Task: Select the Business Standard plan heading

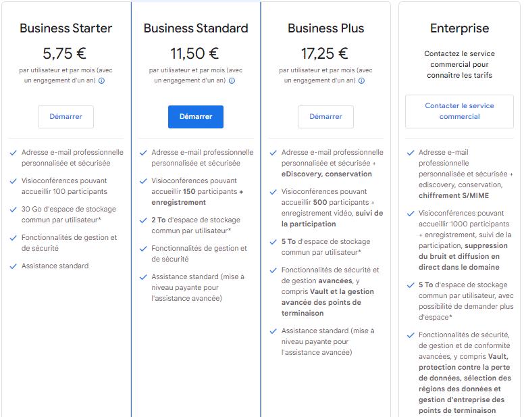Action: pos(196,28)
